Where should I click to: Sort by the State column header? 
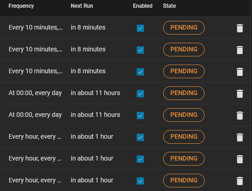[x=170, y=6]
